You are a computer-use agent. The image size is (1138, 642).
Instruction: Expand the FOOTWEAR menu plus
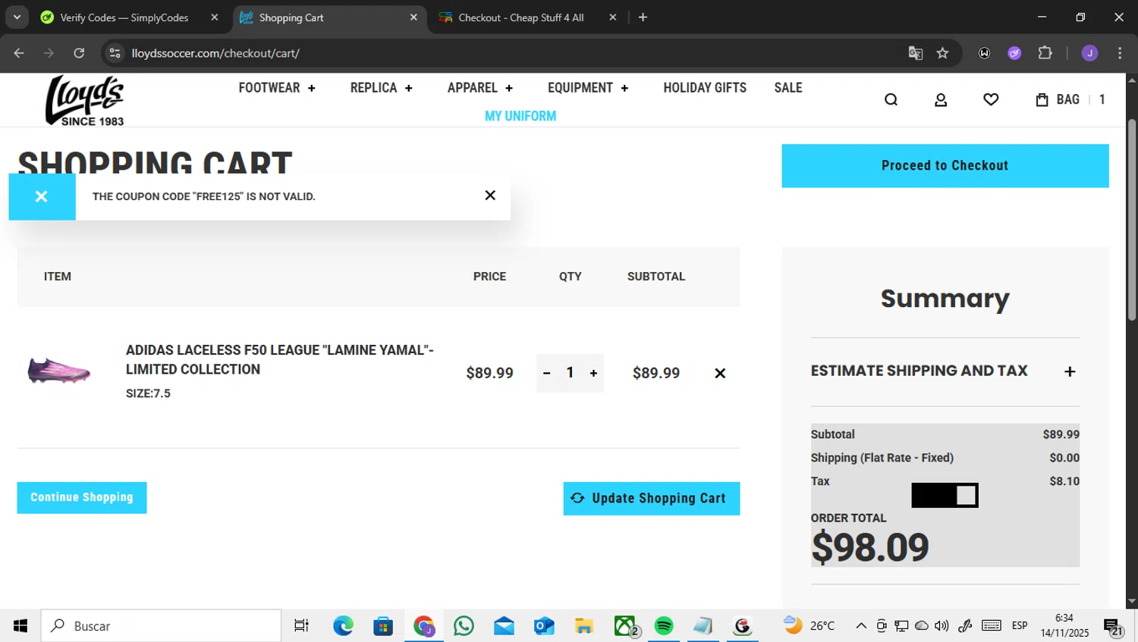(312, 88)
